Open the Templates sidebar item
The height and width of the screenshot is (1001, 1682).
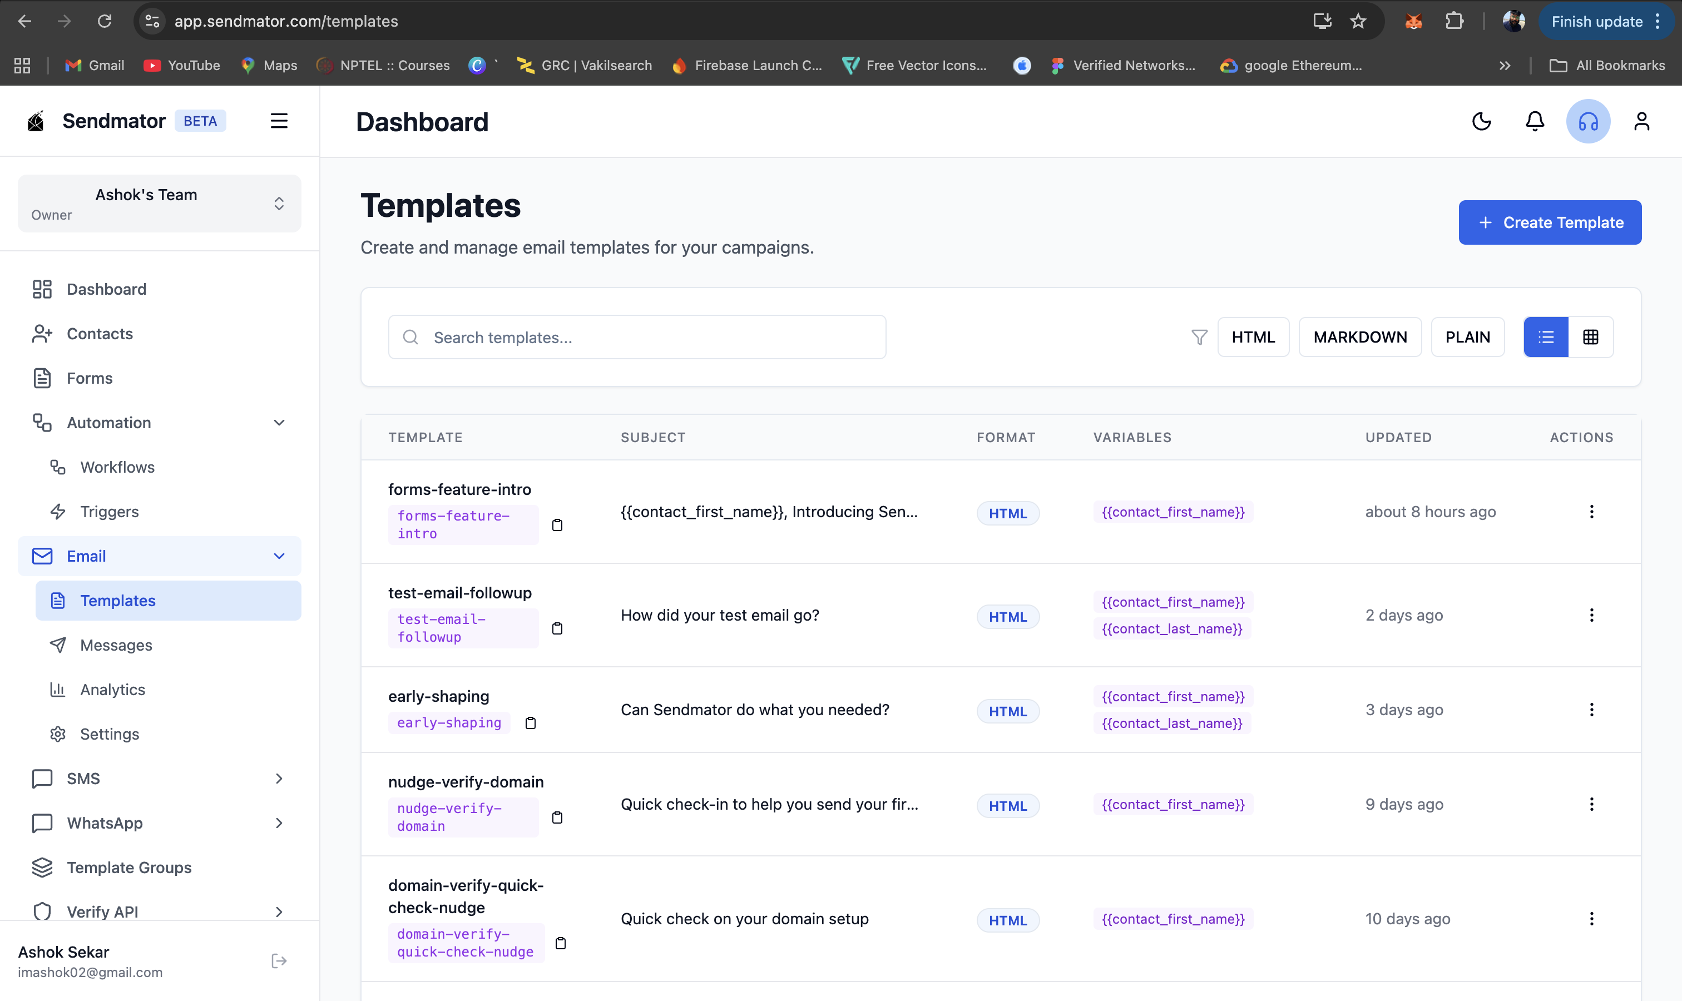118,601
